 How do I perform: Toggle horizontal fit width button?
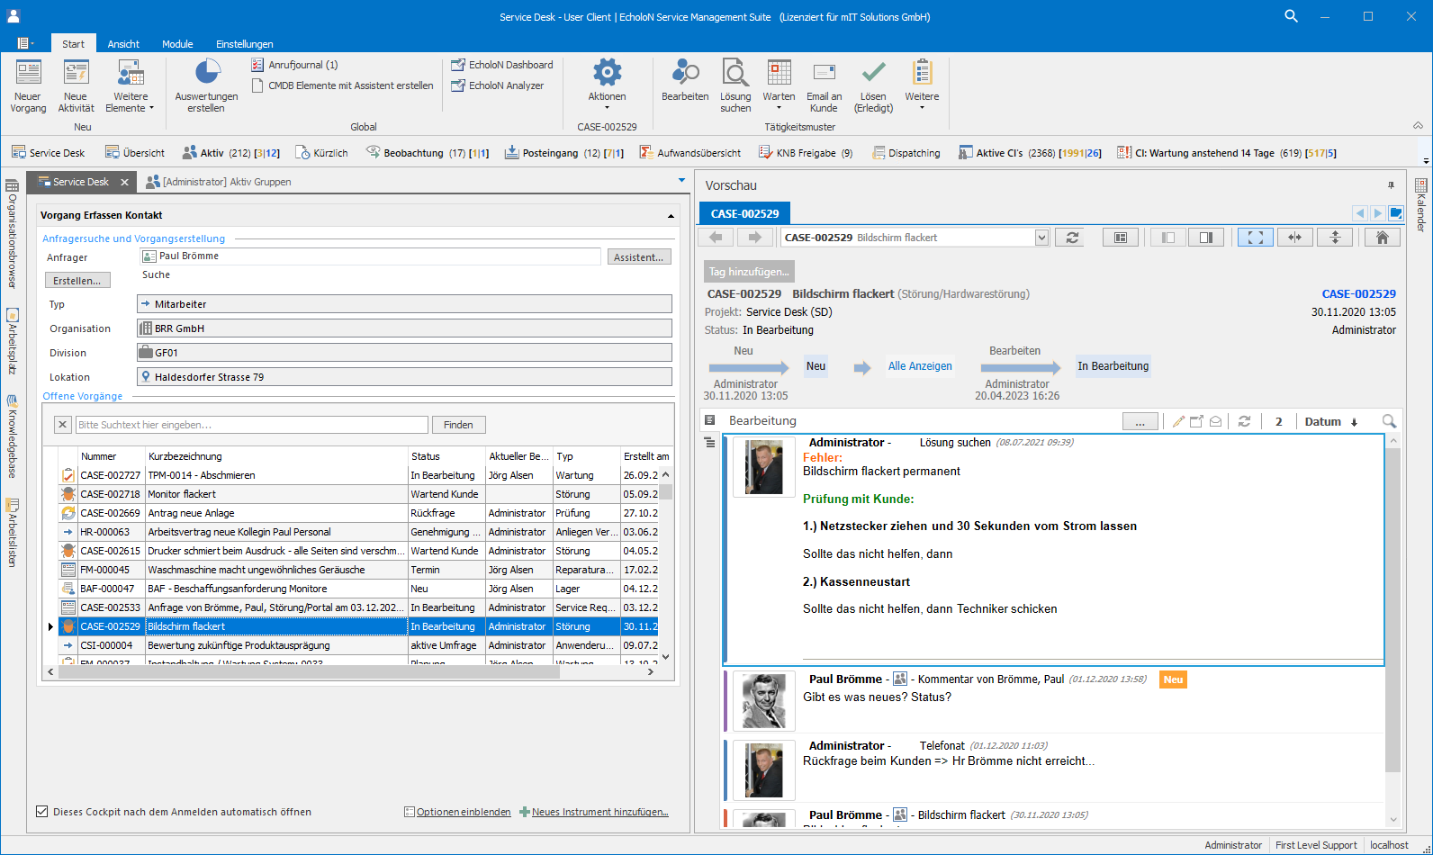pos(1295,238)
